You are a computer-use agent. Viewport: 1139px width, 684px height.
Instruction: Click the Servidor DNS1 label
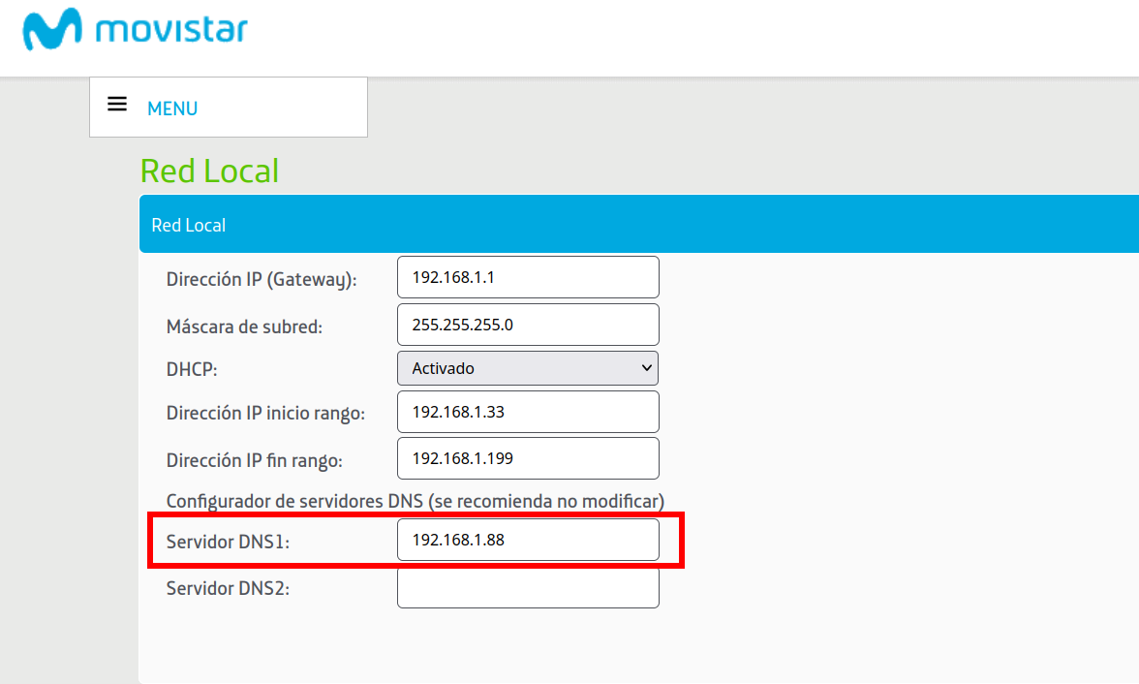(228, 543)
